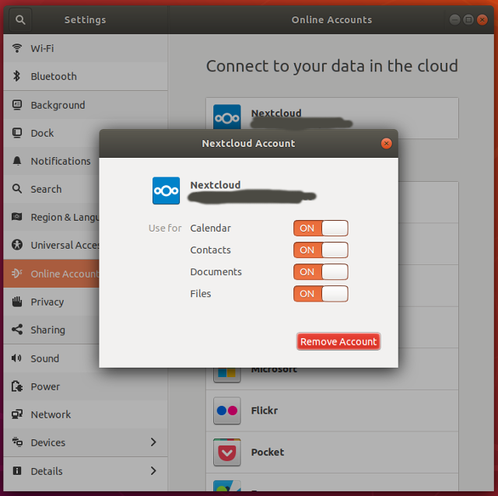This screenshot has height=496, width=498.
Task: Turn off the Documents switch
Action: (321, 272)
